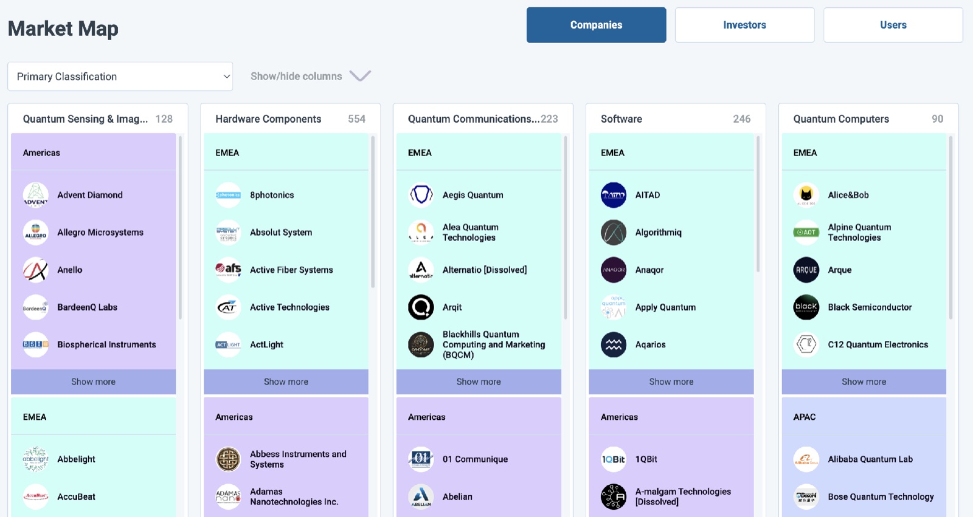Click the Quantum Computers column header
The height and width of the screenshot is (517, 973).
(x=868, y=119)
